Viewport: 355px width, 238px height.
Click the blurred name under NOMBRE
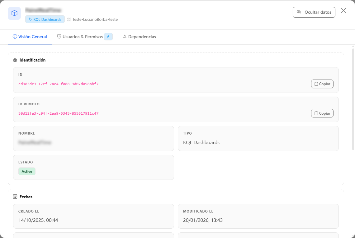tap(35, 143)
